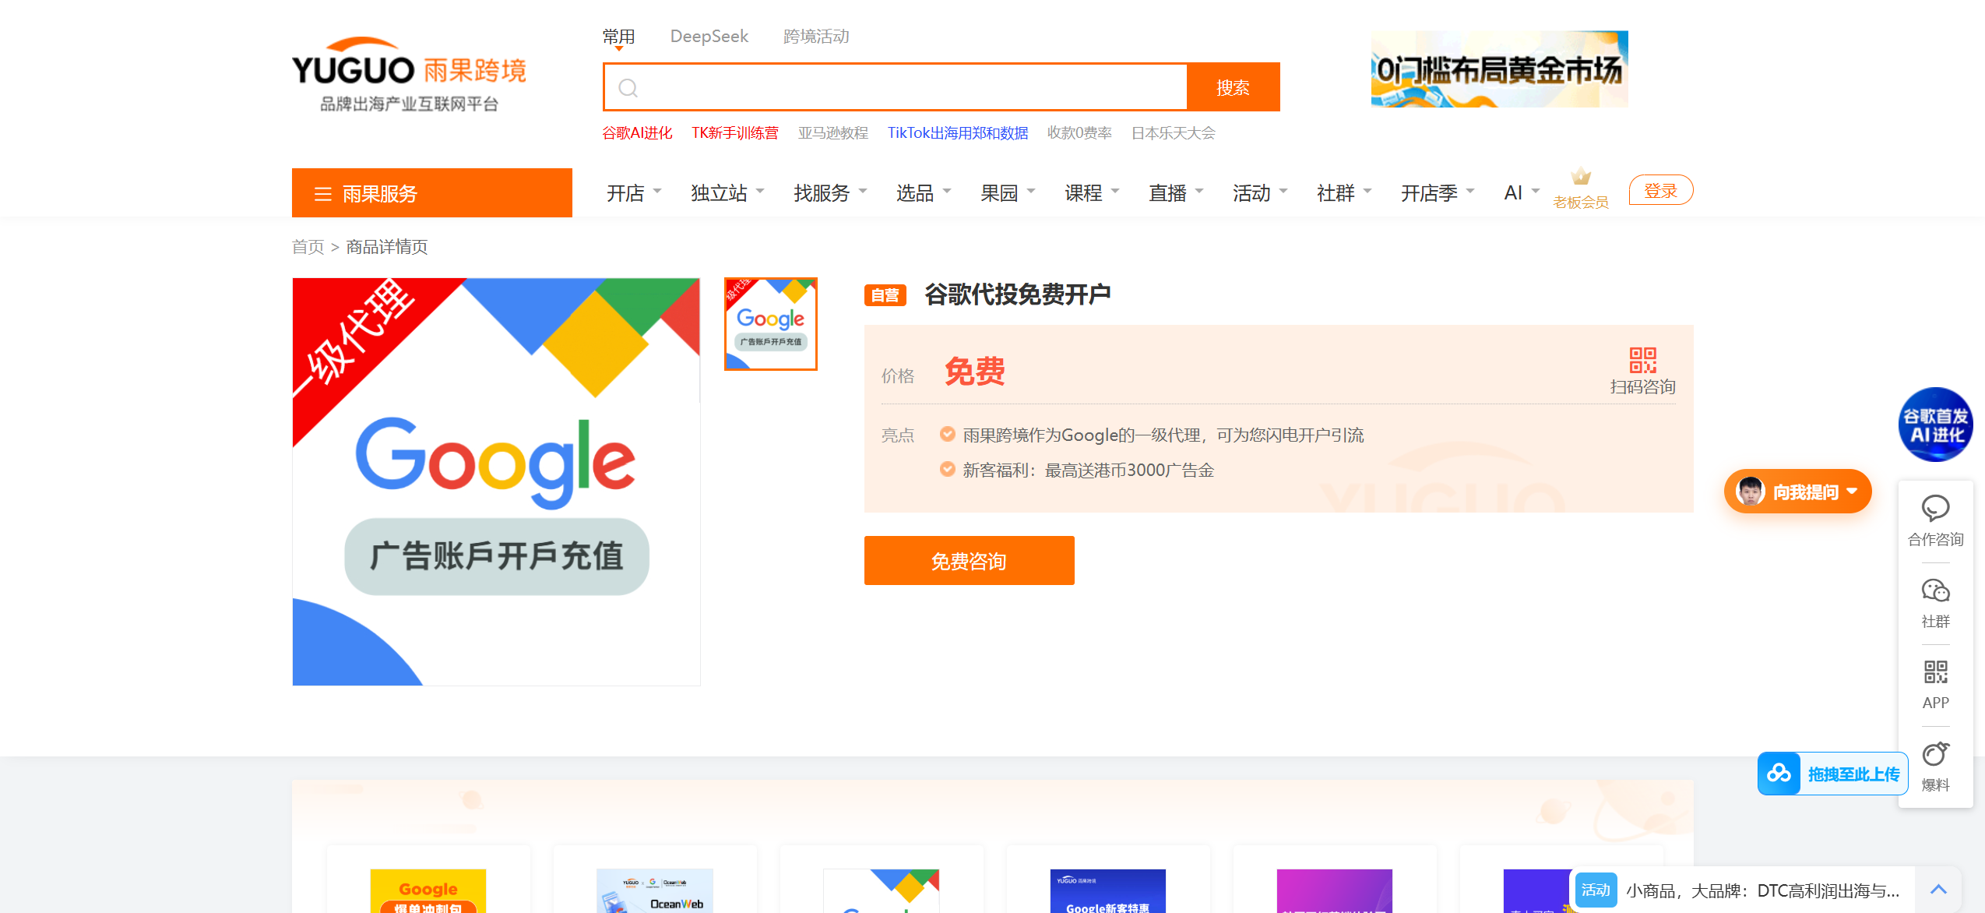
Task: Open the 收款0费率 hot search link
Action: 1080,133
